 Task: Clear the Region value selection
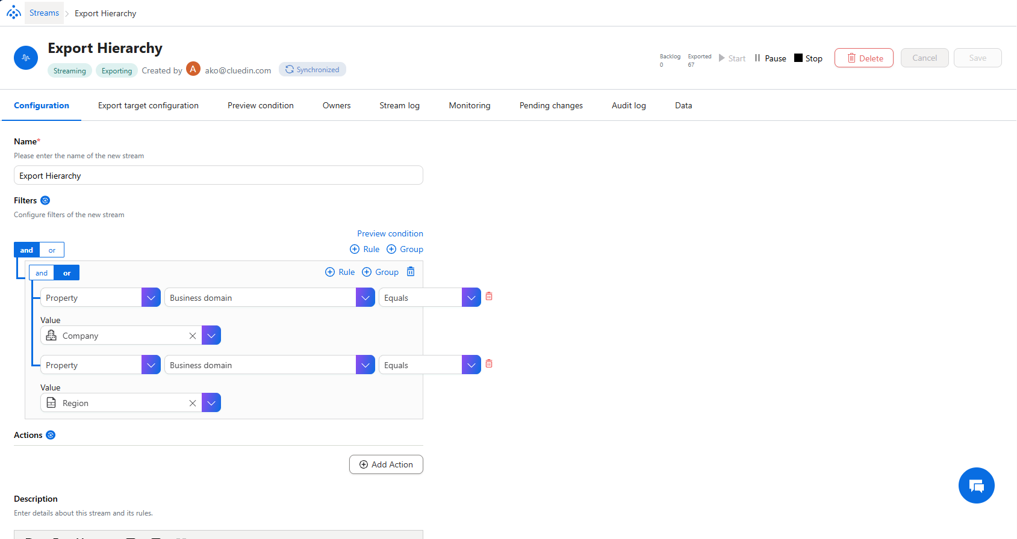[193, 403]
